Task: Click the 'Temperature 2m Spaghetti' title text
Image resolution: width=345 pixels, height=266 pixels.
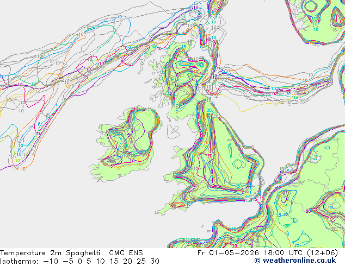Action: 50,253
